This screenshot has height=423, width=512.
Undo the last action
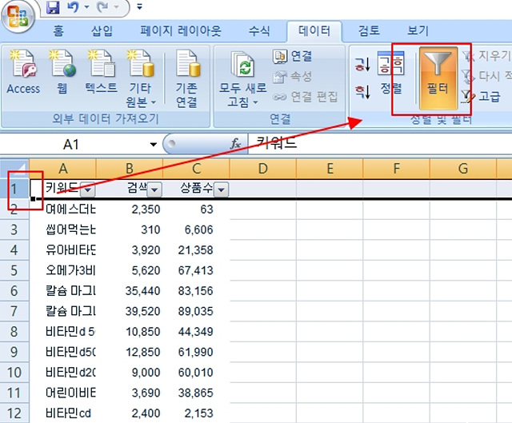tap(73, 7)
